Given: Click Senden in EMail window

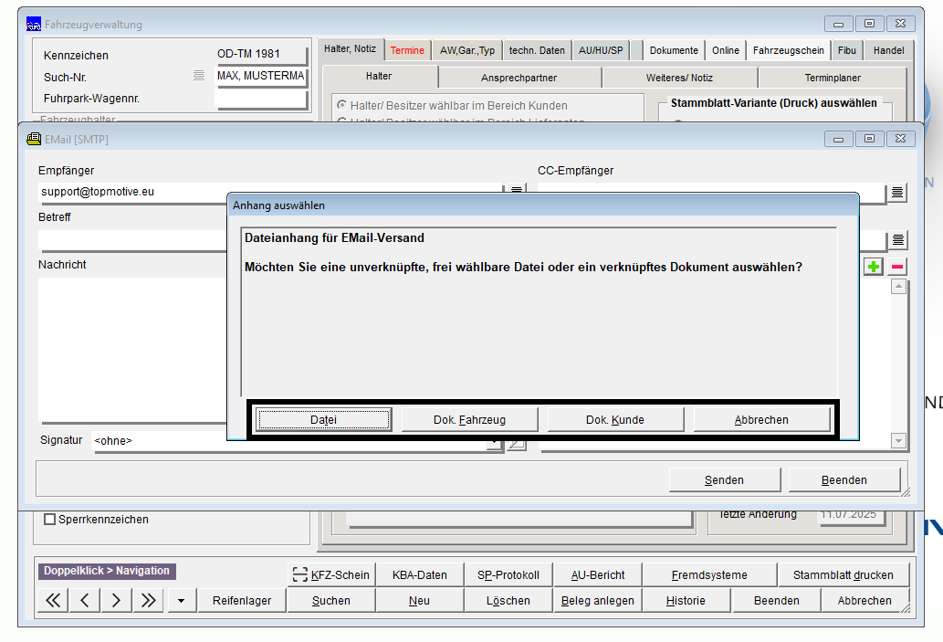Looking at the screenshot, I should (x=724, y=479).
